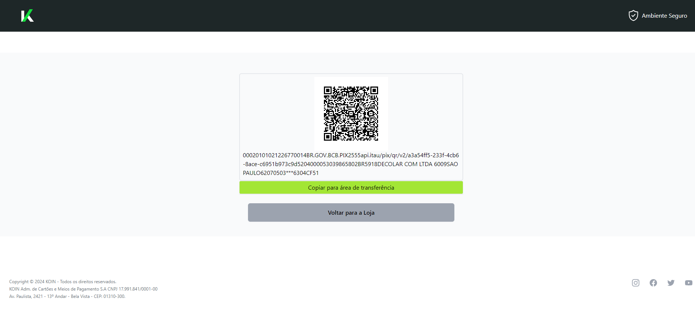Click the Koin logo in header
Screen dimensions: 695x313
[x=27, y=15]
